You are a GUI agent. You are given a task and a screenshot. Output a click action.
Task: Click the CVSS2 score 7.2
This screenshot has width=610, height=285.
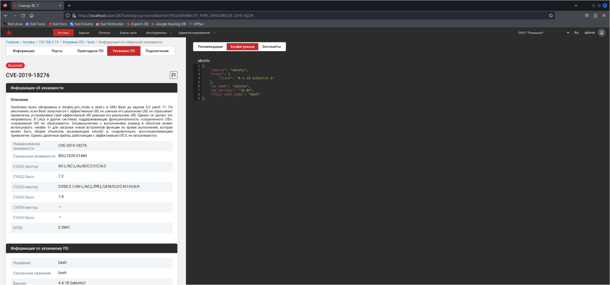pos(61,176)
